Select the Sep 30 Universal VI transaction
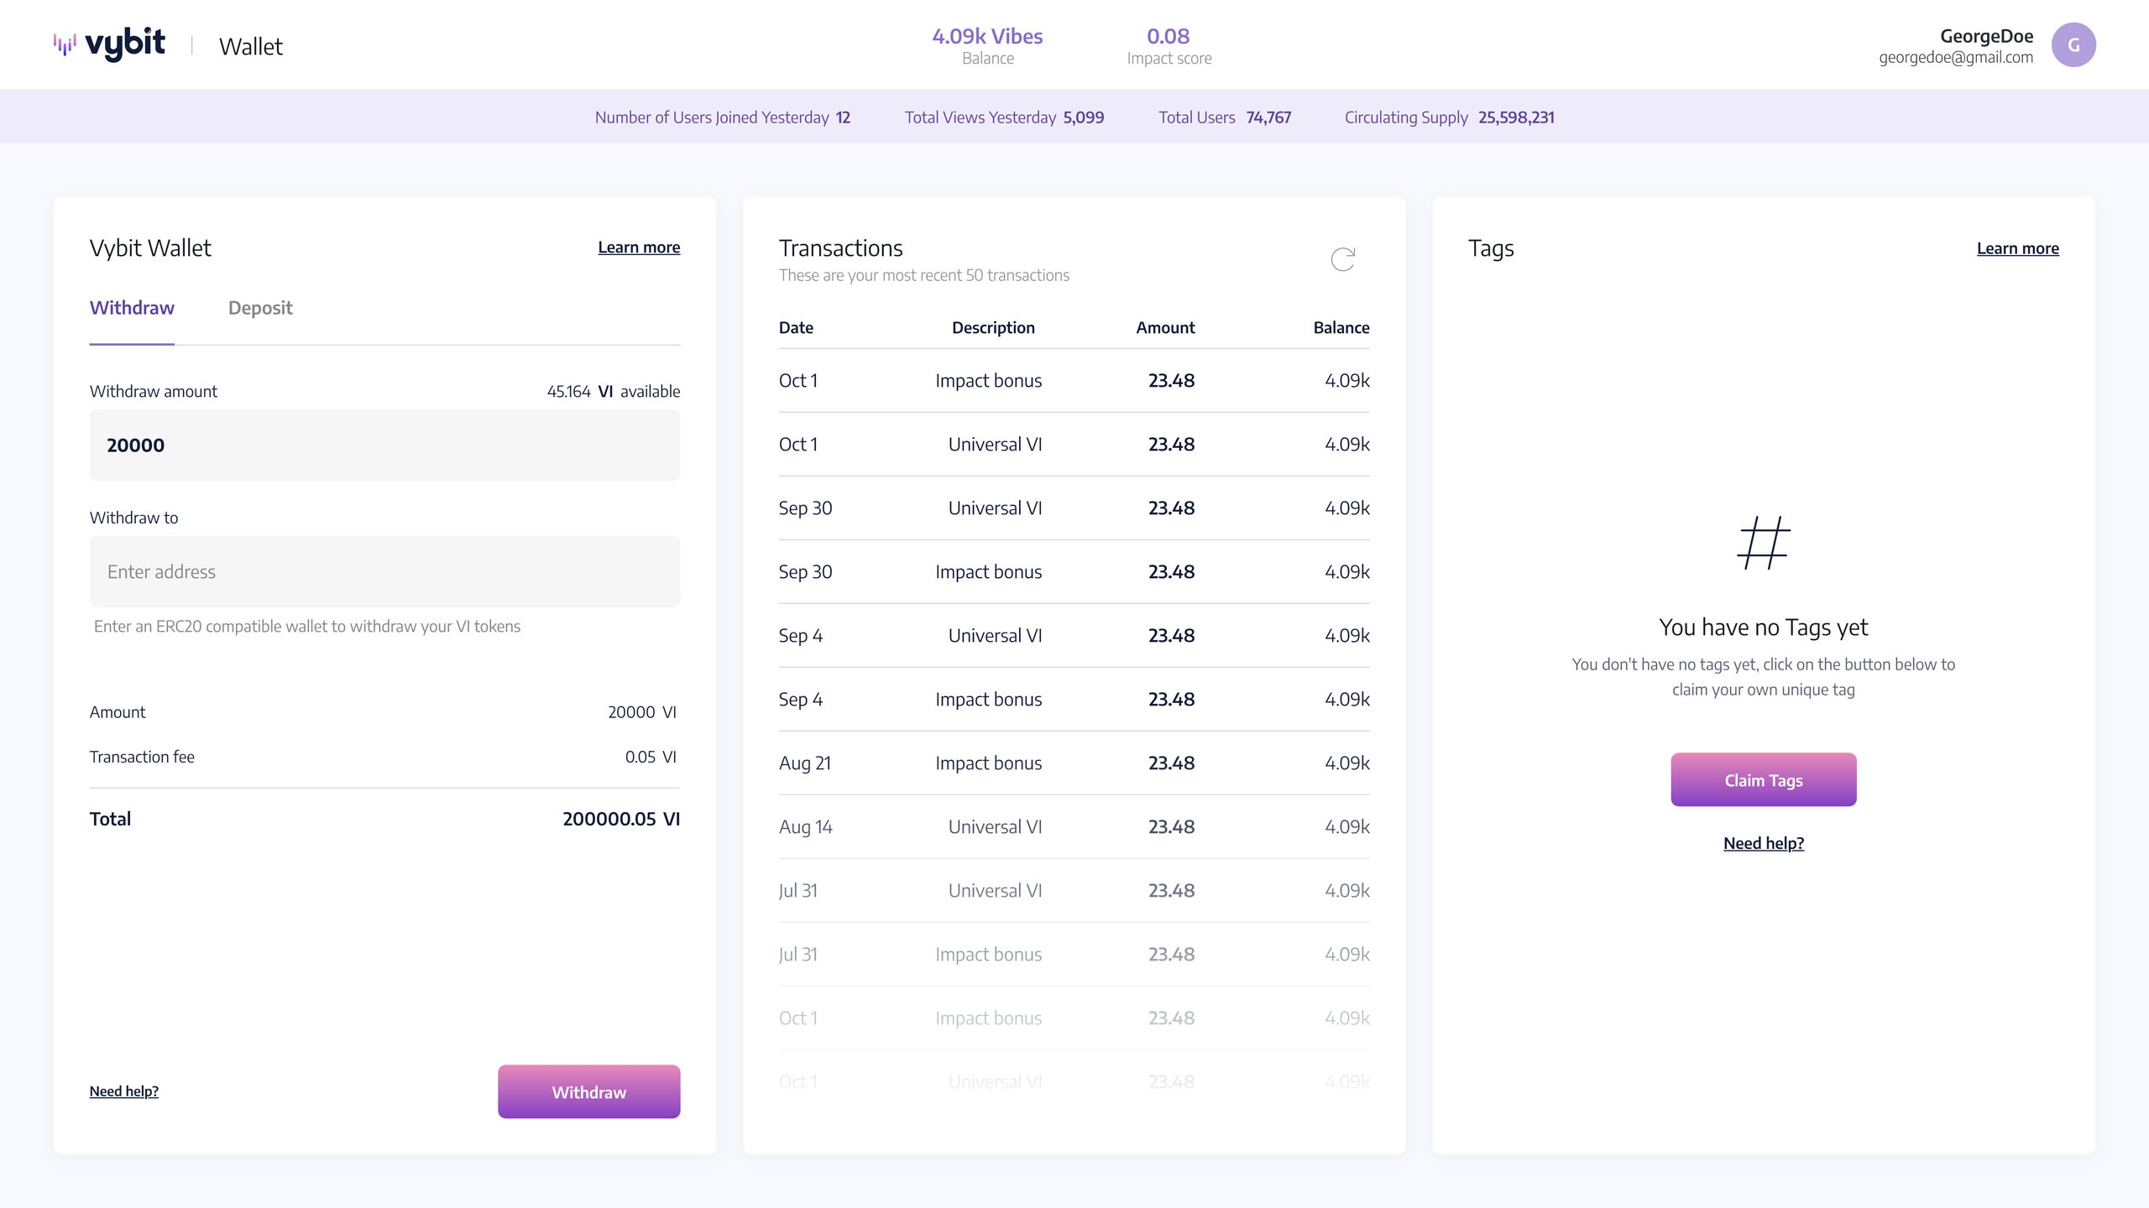Screen dimensions: 2149x1208 (x=1074, y=508)
